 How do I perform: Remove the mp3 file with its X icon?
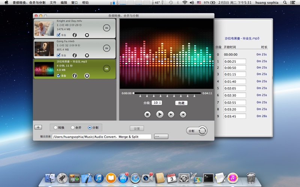coord(87,76)
